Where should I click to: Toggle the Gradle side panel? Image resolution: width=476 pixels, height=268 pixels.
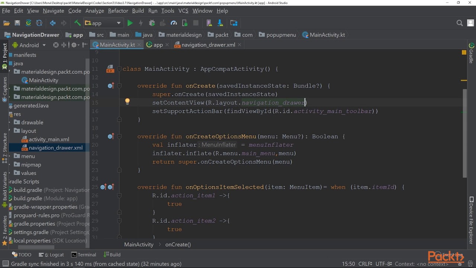pyautogui.click(x=471, y=53)
